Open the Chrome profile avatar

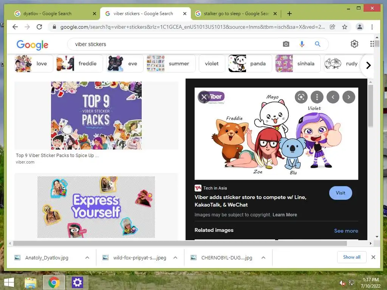coord(360,27)
